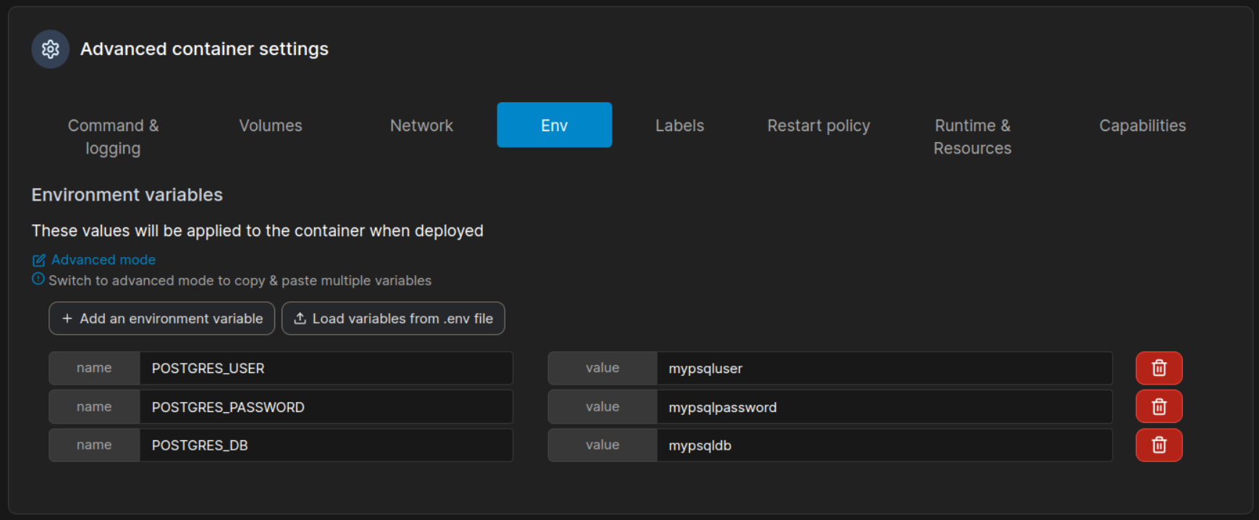This screenshot has width=1259, height=520.
Task: Click the edit icon next to Advanced mode
Action: coord(39,260)
